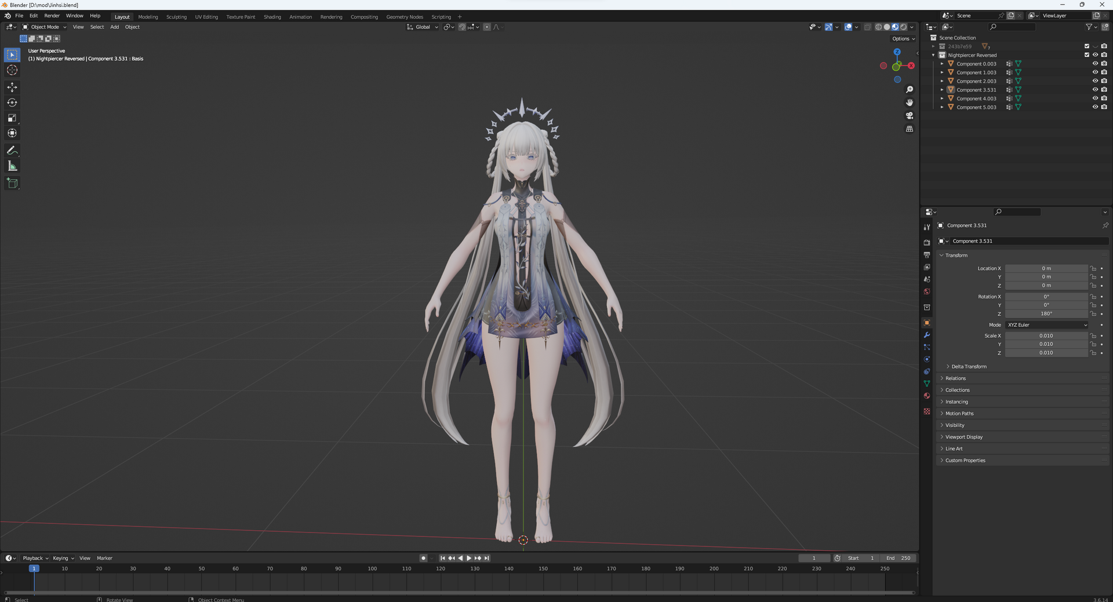Disable rendering of Component 1.003

1104,72
